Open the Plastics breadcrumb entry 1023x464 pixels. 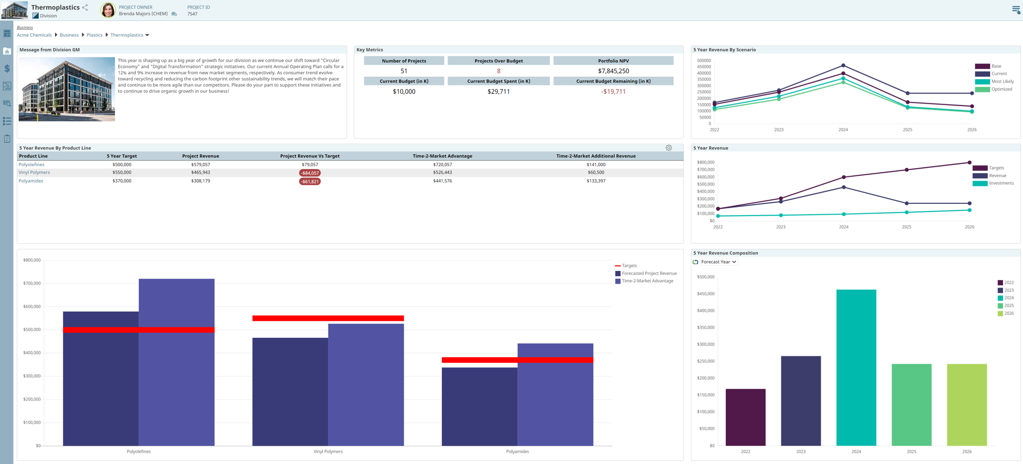[x=94, y=35]
